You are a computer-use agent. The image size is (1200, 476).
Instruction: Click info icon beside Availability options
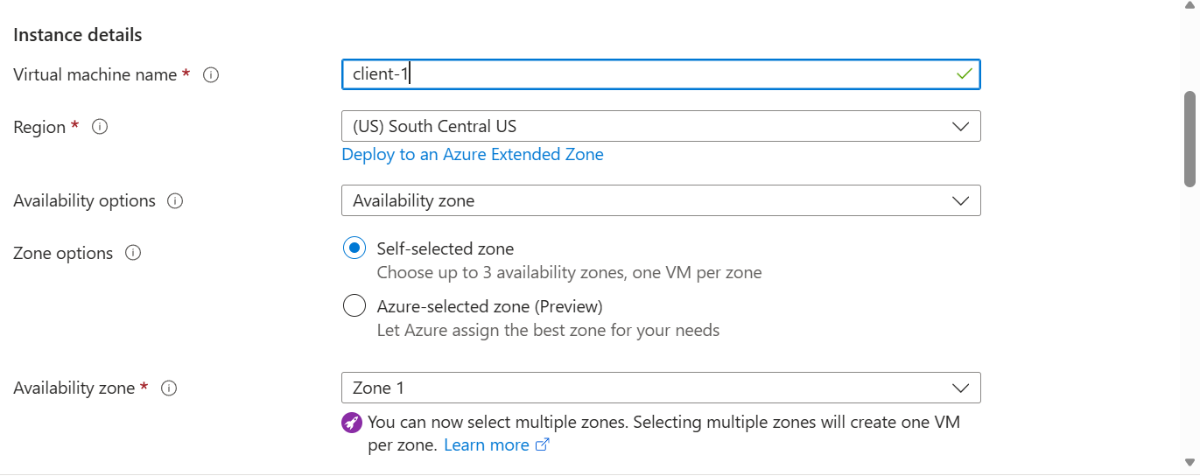(175, 201)
